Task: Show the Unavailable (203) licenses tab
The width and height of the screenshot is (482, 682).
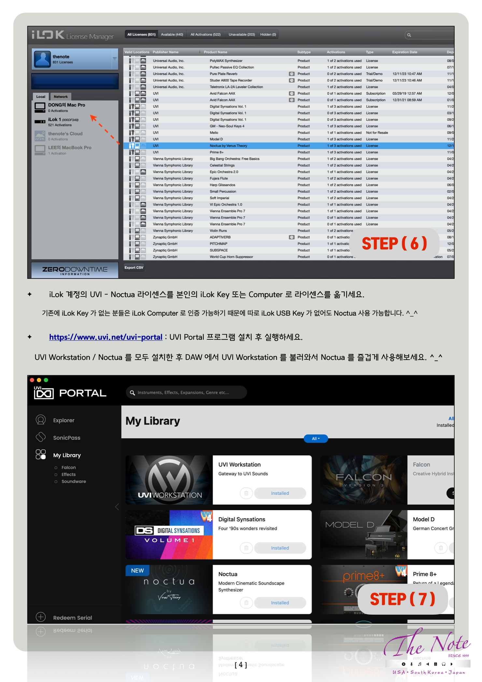Action: [x=242, y=34]
